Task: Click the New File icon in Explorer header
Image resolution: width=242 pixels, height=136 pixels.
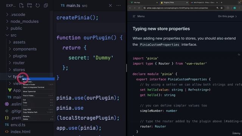Action: [x=22, y=6]
